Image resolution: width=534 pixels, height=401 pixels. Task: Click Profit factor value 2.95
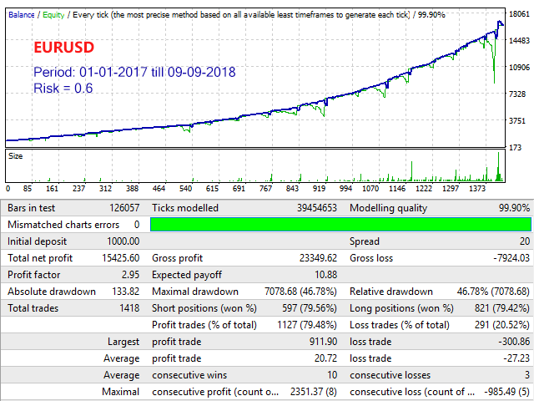pyautogui.click(x=130, y=275)
